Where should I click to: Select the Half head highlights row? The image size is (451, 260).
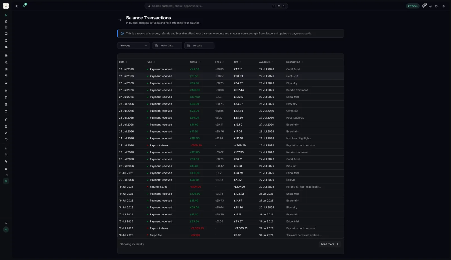231,139
